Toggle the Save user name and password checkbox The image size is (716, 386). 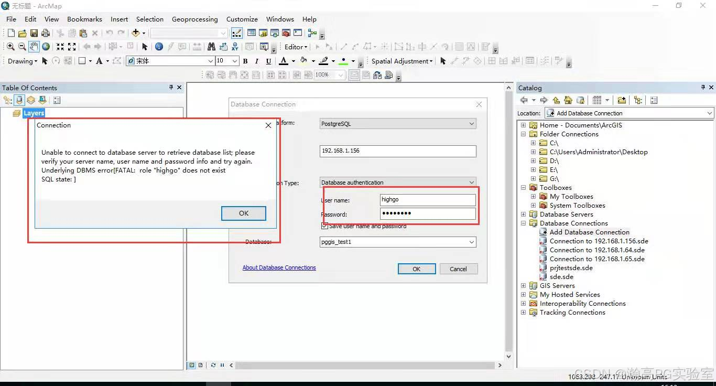[324, 226]
